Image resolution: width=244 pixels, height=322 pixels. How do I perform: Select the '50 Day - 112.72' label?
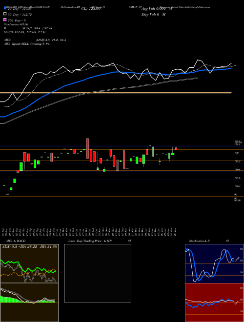20,15
